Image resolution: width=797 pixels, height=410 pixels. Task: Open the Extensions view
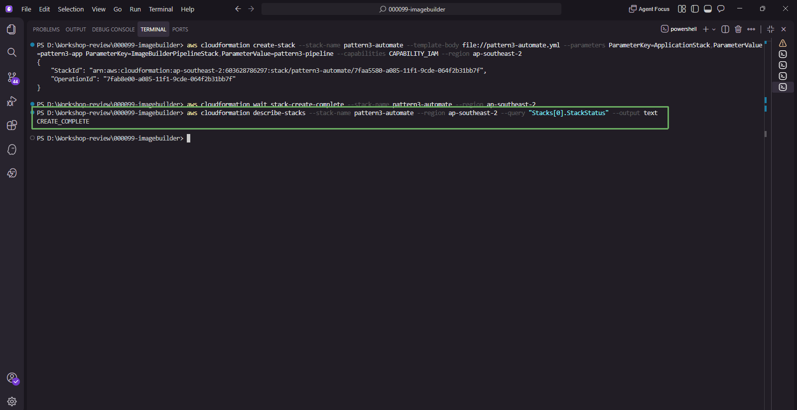(x=11, y=126)
